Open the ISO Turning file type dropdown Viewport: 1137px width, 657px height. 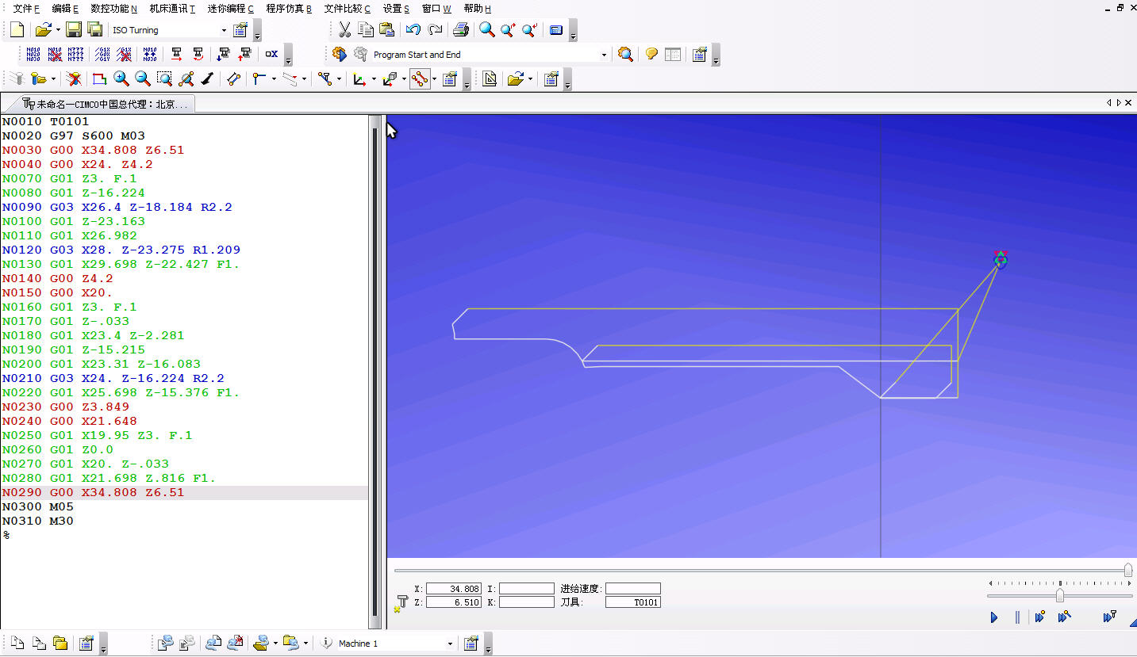(x=224, y=30)
